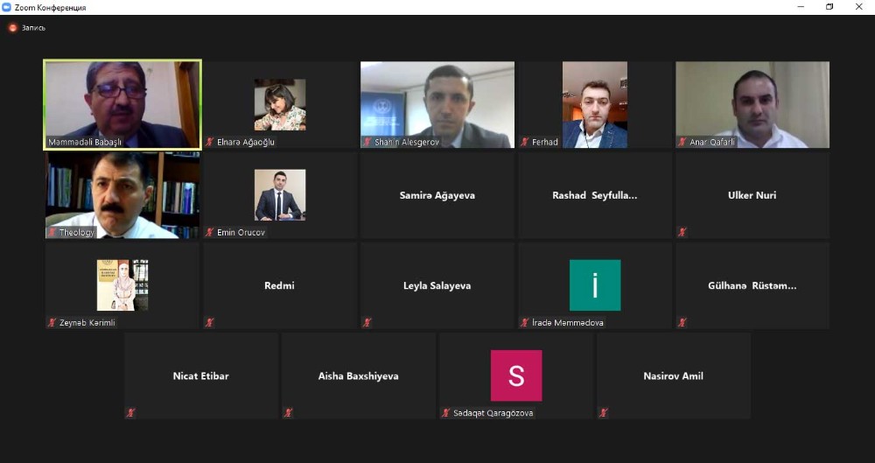Click muted mic icon in Ulker Nuri tile
875x463 pixels.
[682, 232]
